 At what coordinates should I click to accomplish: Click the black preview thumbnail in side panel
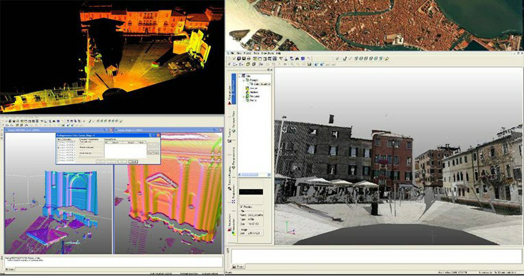pyautogui.click(x=251, y=192)
